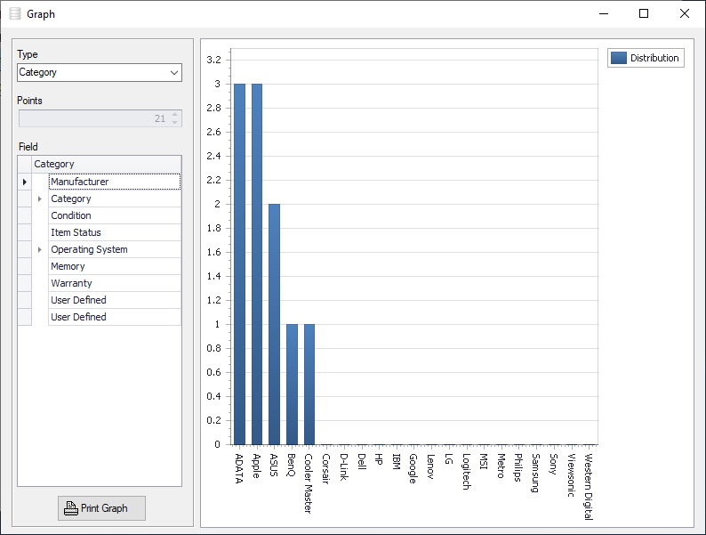Click the Print Graph button

101,508
